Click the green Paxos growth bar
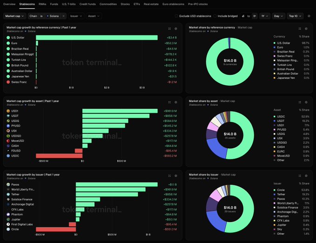316x243 pixels. [x=117, y=184]
